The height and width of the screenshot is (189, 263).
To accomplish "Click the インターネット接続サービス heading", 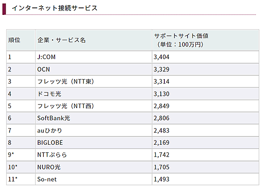I will point(54,8).
